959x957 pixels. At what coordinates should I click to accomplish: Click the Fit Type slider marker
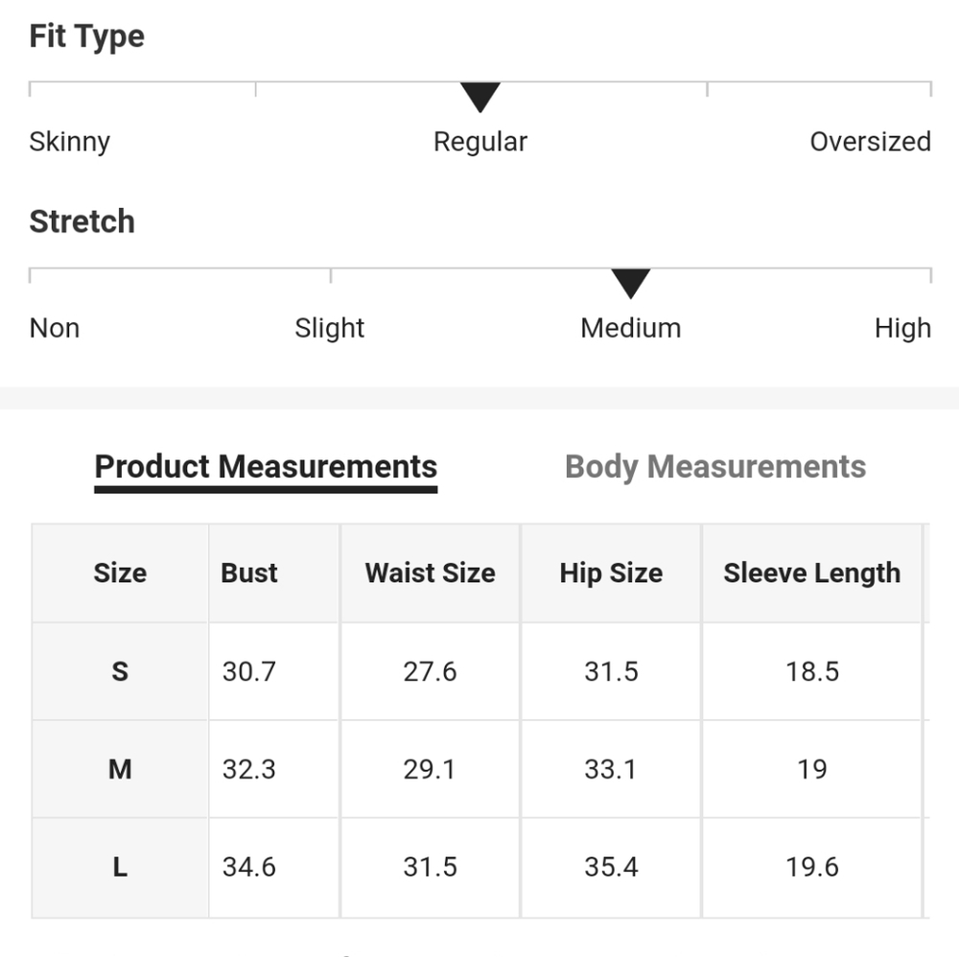480,97
